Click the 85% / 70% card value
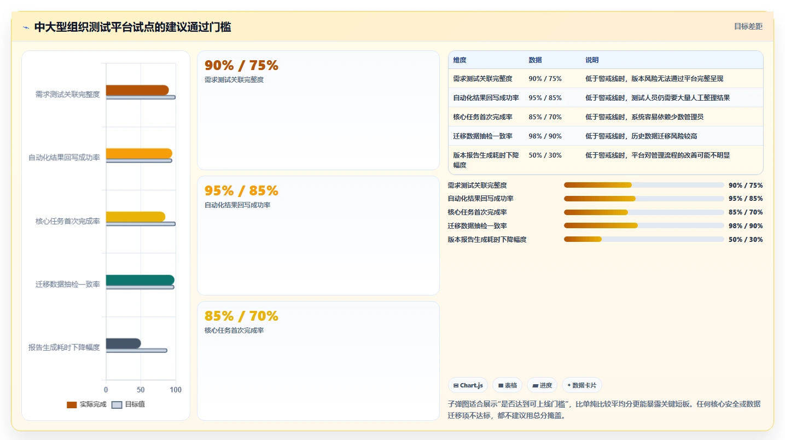This screenshot has height=440, width=785. click(x=241, y=316)
